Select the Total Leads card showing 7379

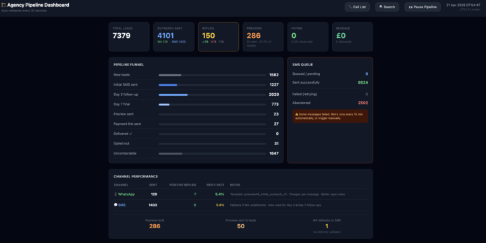(x=129, y=36)
